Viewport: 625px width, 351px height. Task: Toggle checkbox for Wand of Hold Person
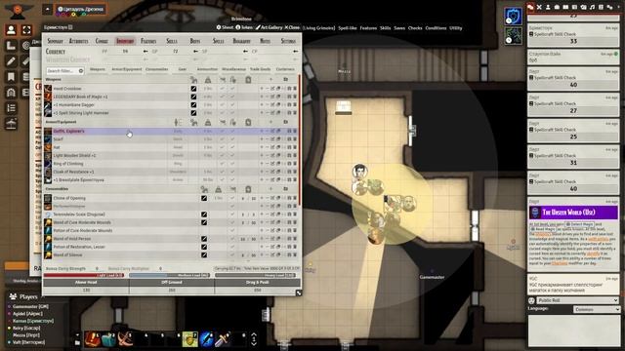click(x=204, y=239)
